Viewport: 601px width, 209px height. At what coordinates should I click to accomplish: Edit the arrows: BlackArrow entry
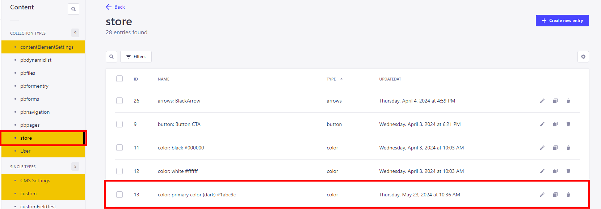coord(542,101)
